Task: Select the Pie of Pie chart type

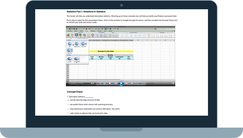Action: (x=84, y=44)
